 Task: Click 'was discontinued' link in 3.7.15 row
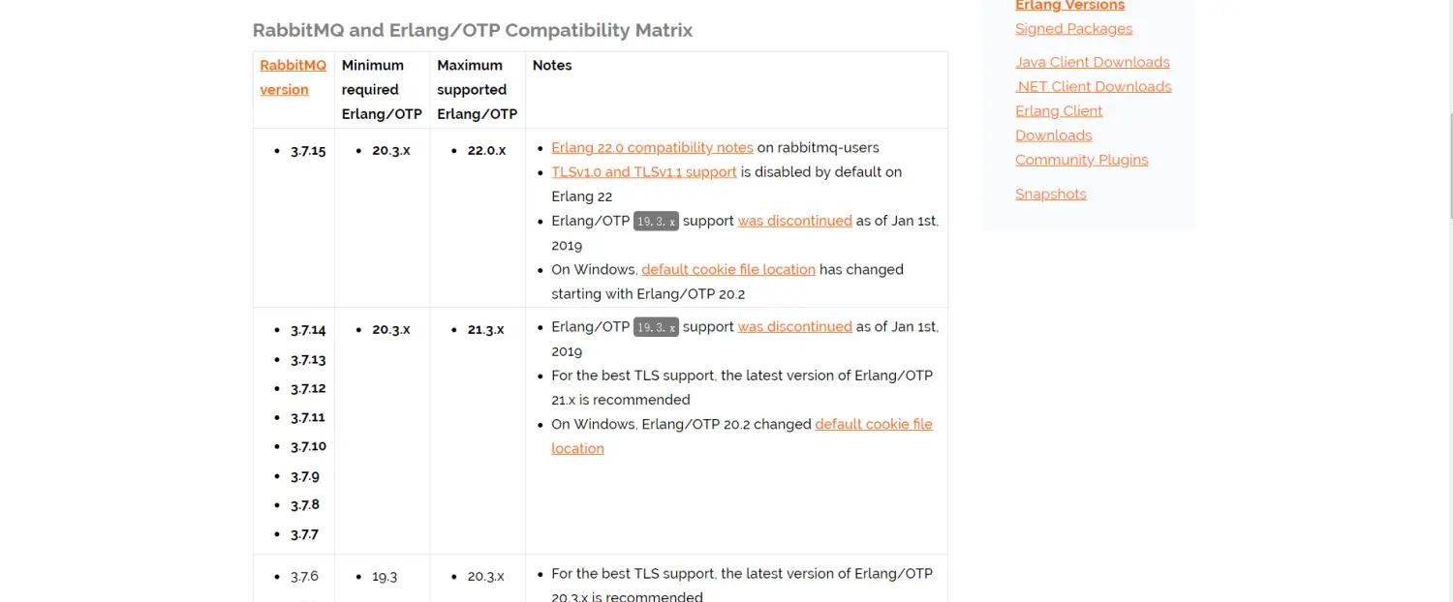tap(794, 221)
